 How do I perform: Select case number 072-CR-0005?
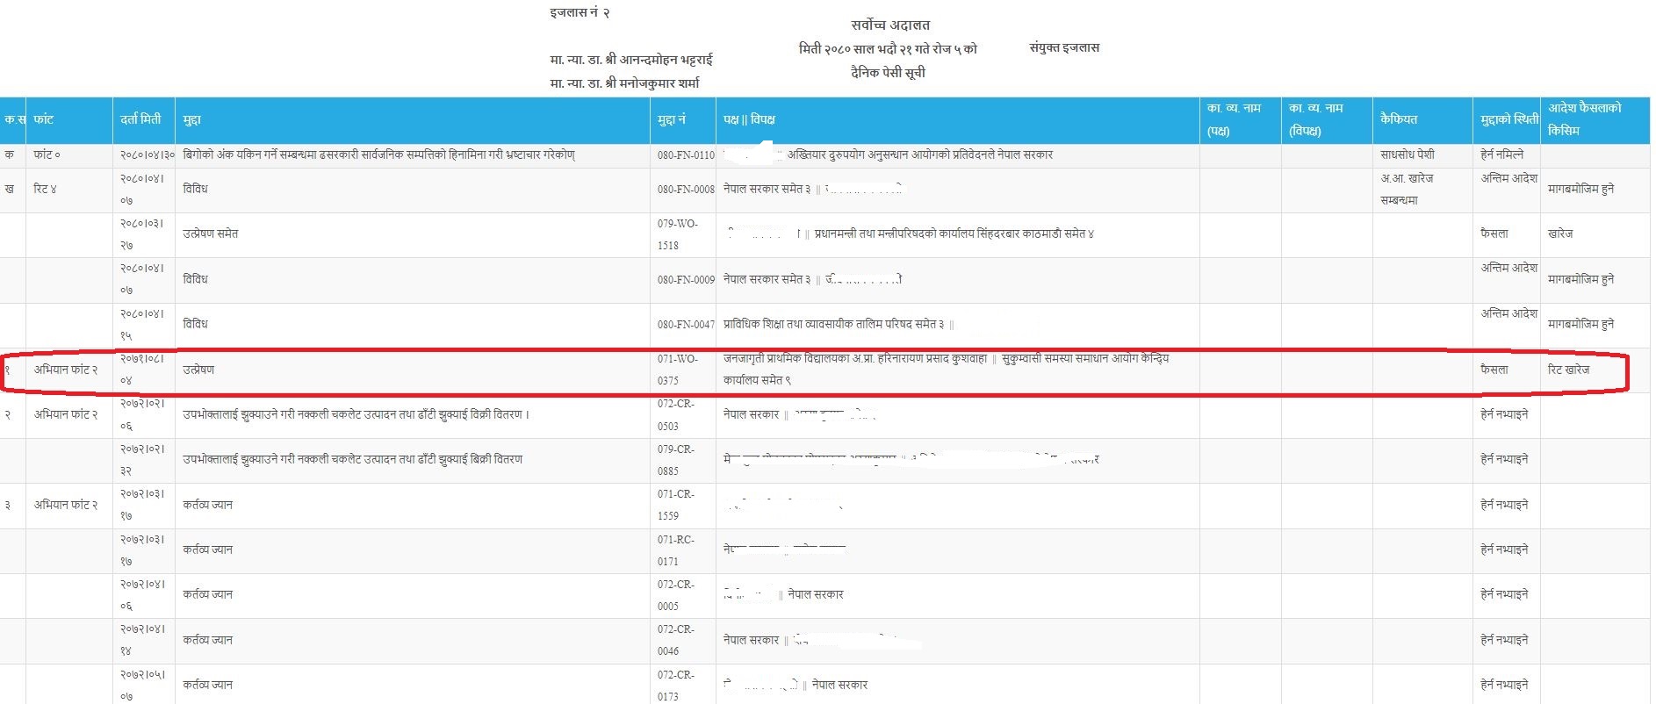[675, 595]
